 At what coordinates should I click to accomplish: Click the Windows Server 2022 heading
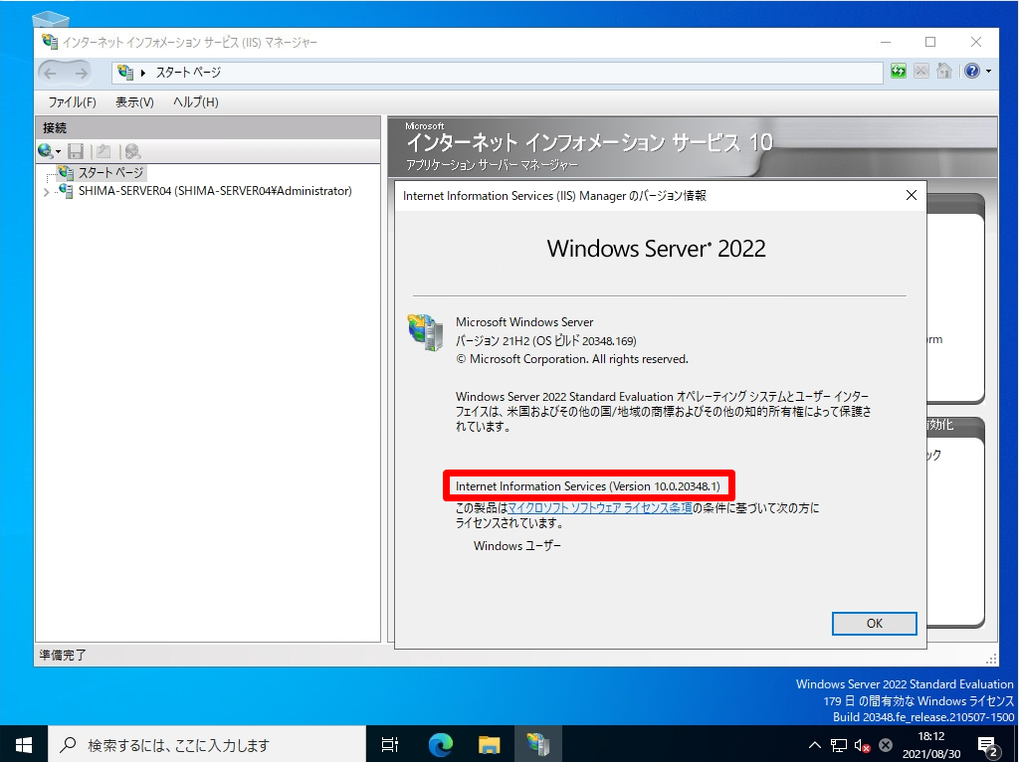(657, 248)
